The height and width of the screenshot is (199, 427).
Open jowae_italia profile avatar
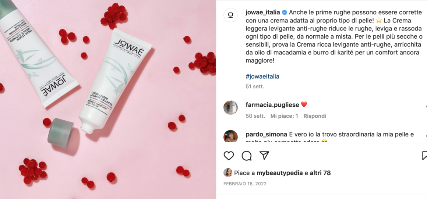coord(230,15)
